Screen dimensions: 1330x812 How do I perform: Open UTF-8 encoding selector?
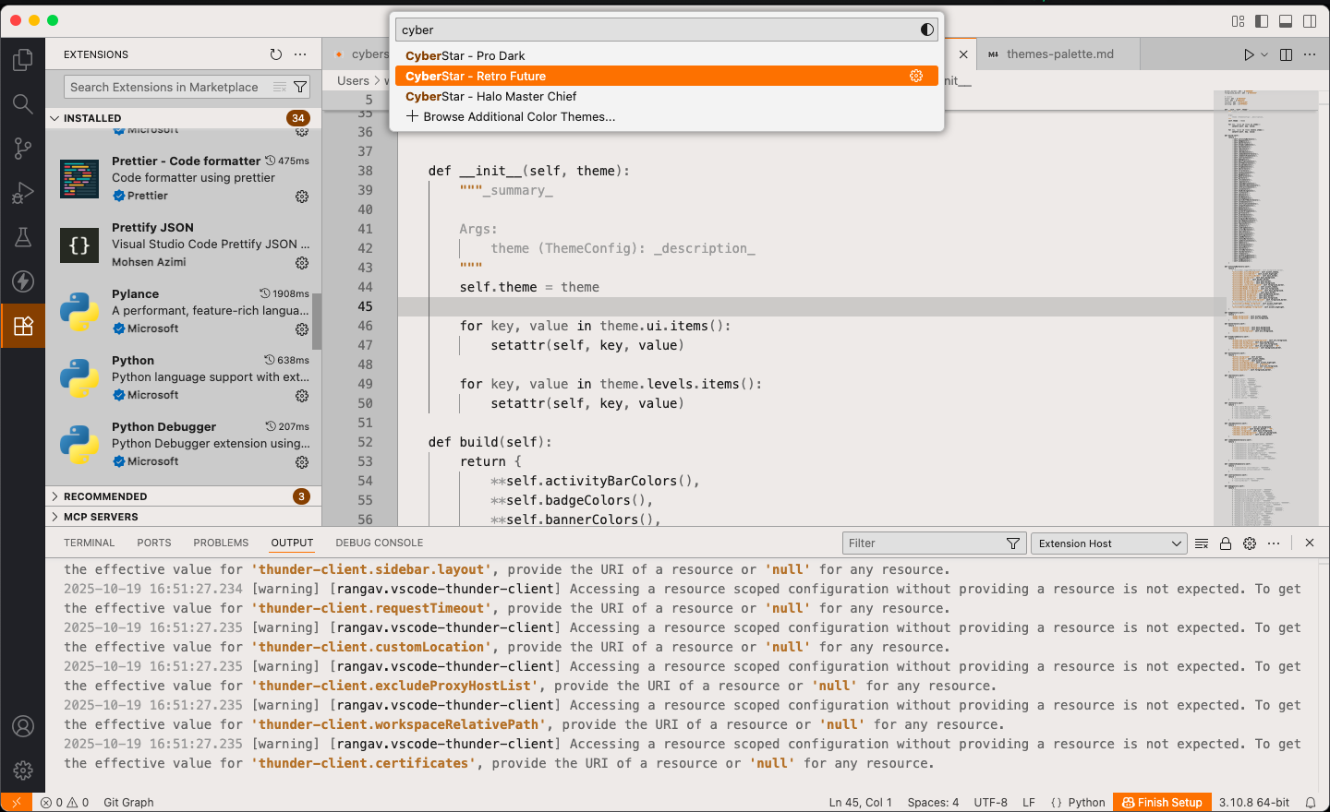tap(990, 803)
